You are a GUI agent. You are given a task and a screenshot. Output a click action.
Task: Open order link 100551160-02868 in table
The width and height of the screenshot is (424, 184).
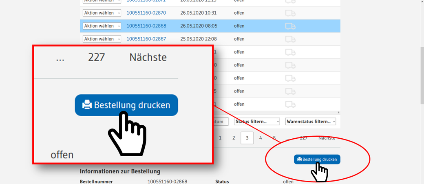pyautogui.click(x=146, y=26)
